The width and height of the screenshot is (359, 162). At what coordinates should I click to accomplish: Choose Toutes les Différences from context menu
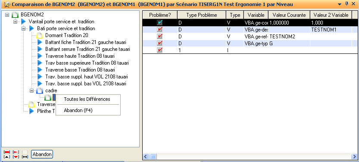point(87,99)
